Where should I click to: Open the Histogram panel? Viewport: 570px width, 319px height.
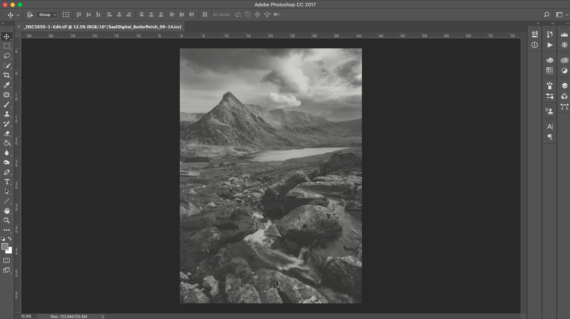coord(564,34)
